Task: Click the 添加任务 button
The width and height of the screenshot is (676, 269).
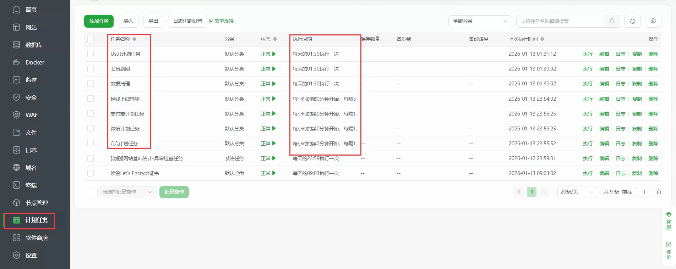Action: 99,21
